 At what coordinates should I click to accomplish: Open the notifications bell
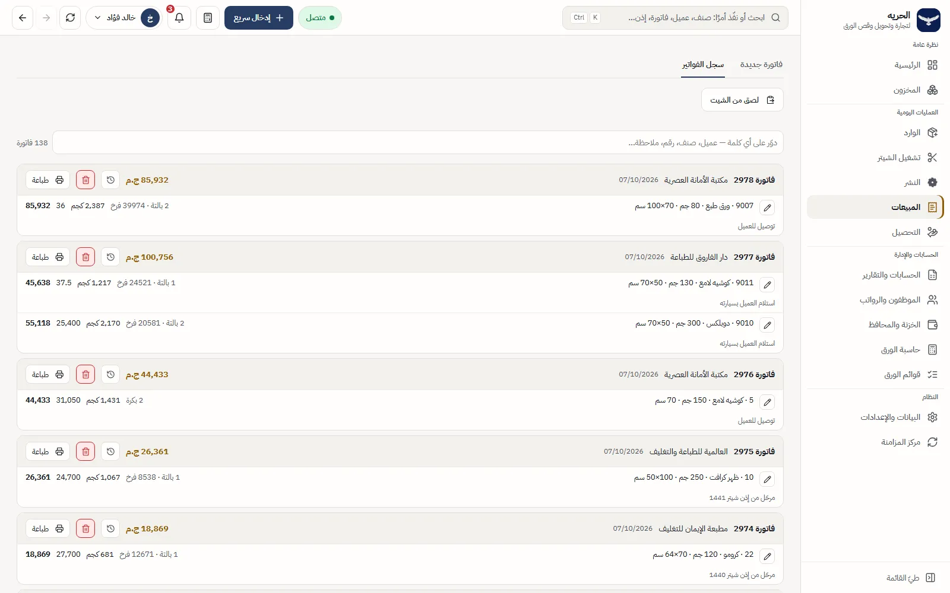179,18
